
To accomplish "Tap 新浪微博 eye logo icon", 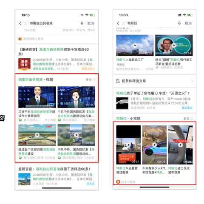I will coord(20,39).
